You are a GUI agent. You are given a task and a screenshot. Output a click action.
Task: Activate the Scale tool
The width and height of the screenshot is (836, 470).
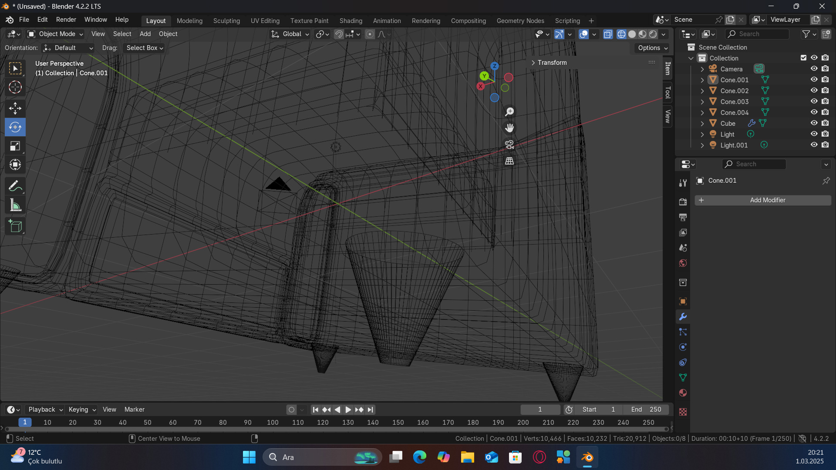[15, 146]
